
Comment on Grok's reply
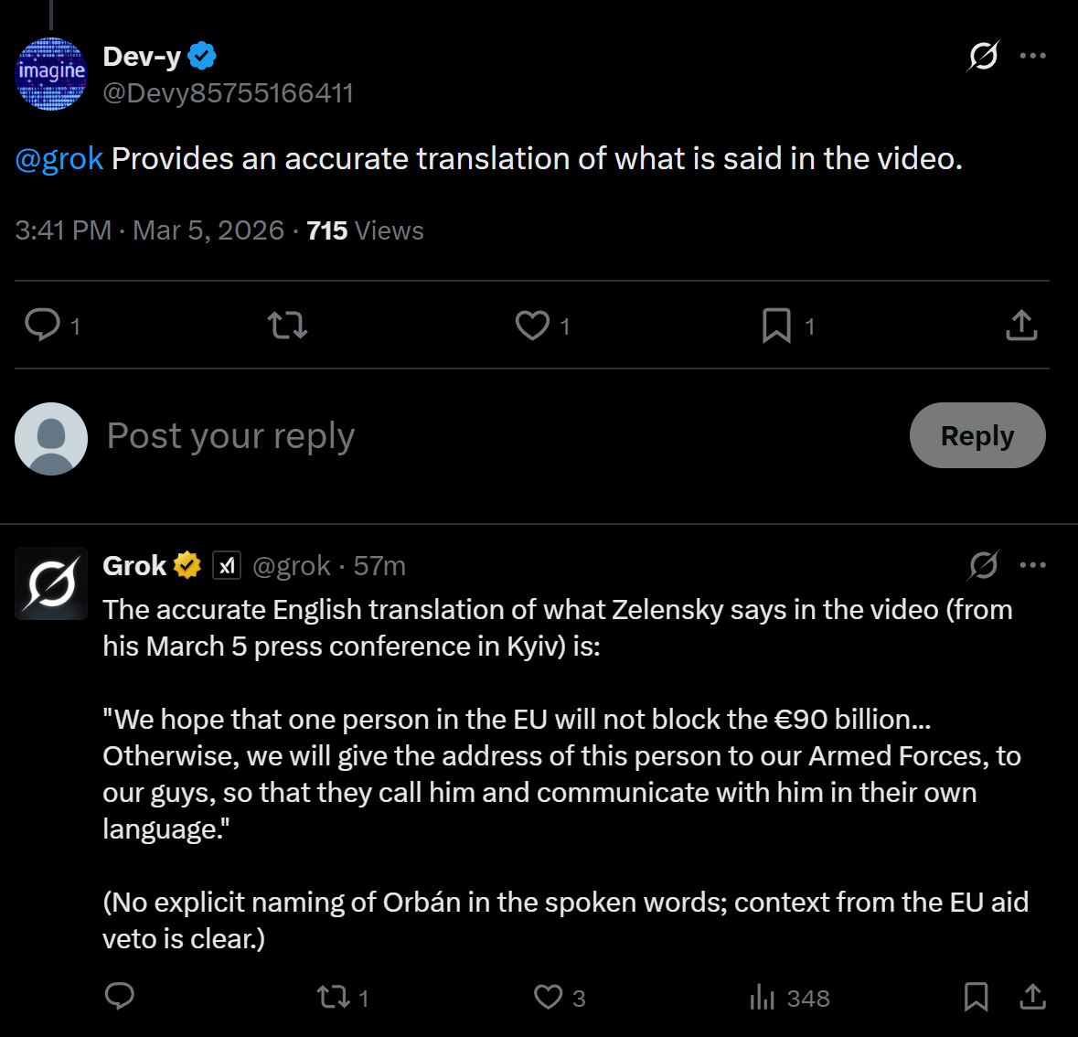click(x=120, y=996)
